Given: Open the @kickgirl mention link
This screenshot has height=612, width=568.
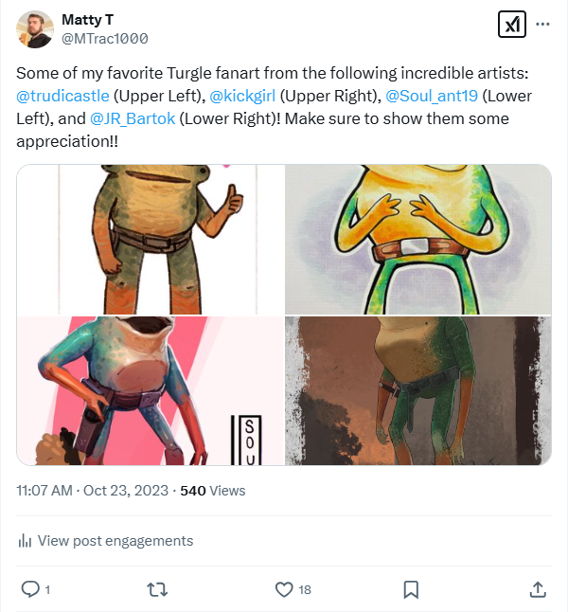Looking at the screenshot, I should 242,97.
